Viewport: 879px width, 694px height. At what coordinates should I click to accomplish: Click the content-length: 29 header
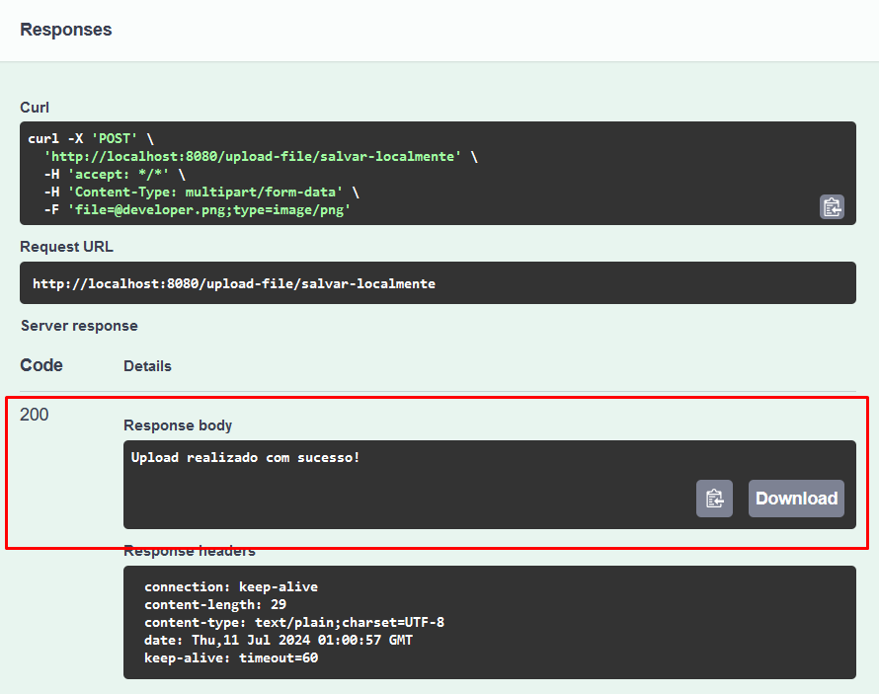[215, 604]
